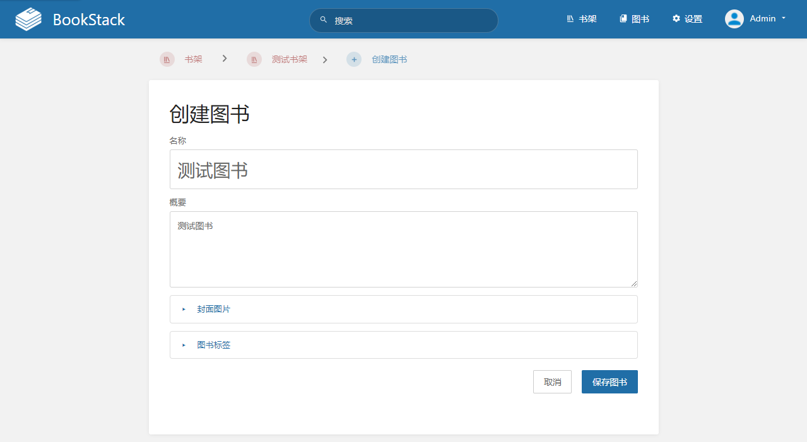Open the 测试书架 shelf breadcrumb link

click(289, 59)
